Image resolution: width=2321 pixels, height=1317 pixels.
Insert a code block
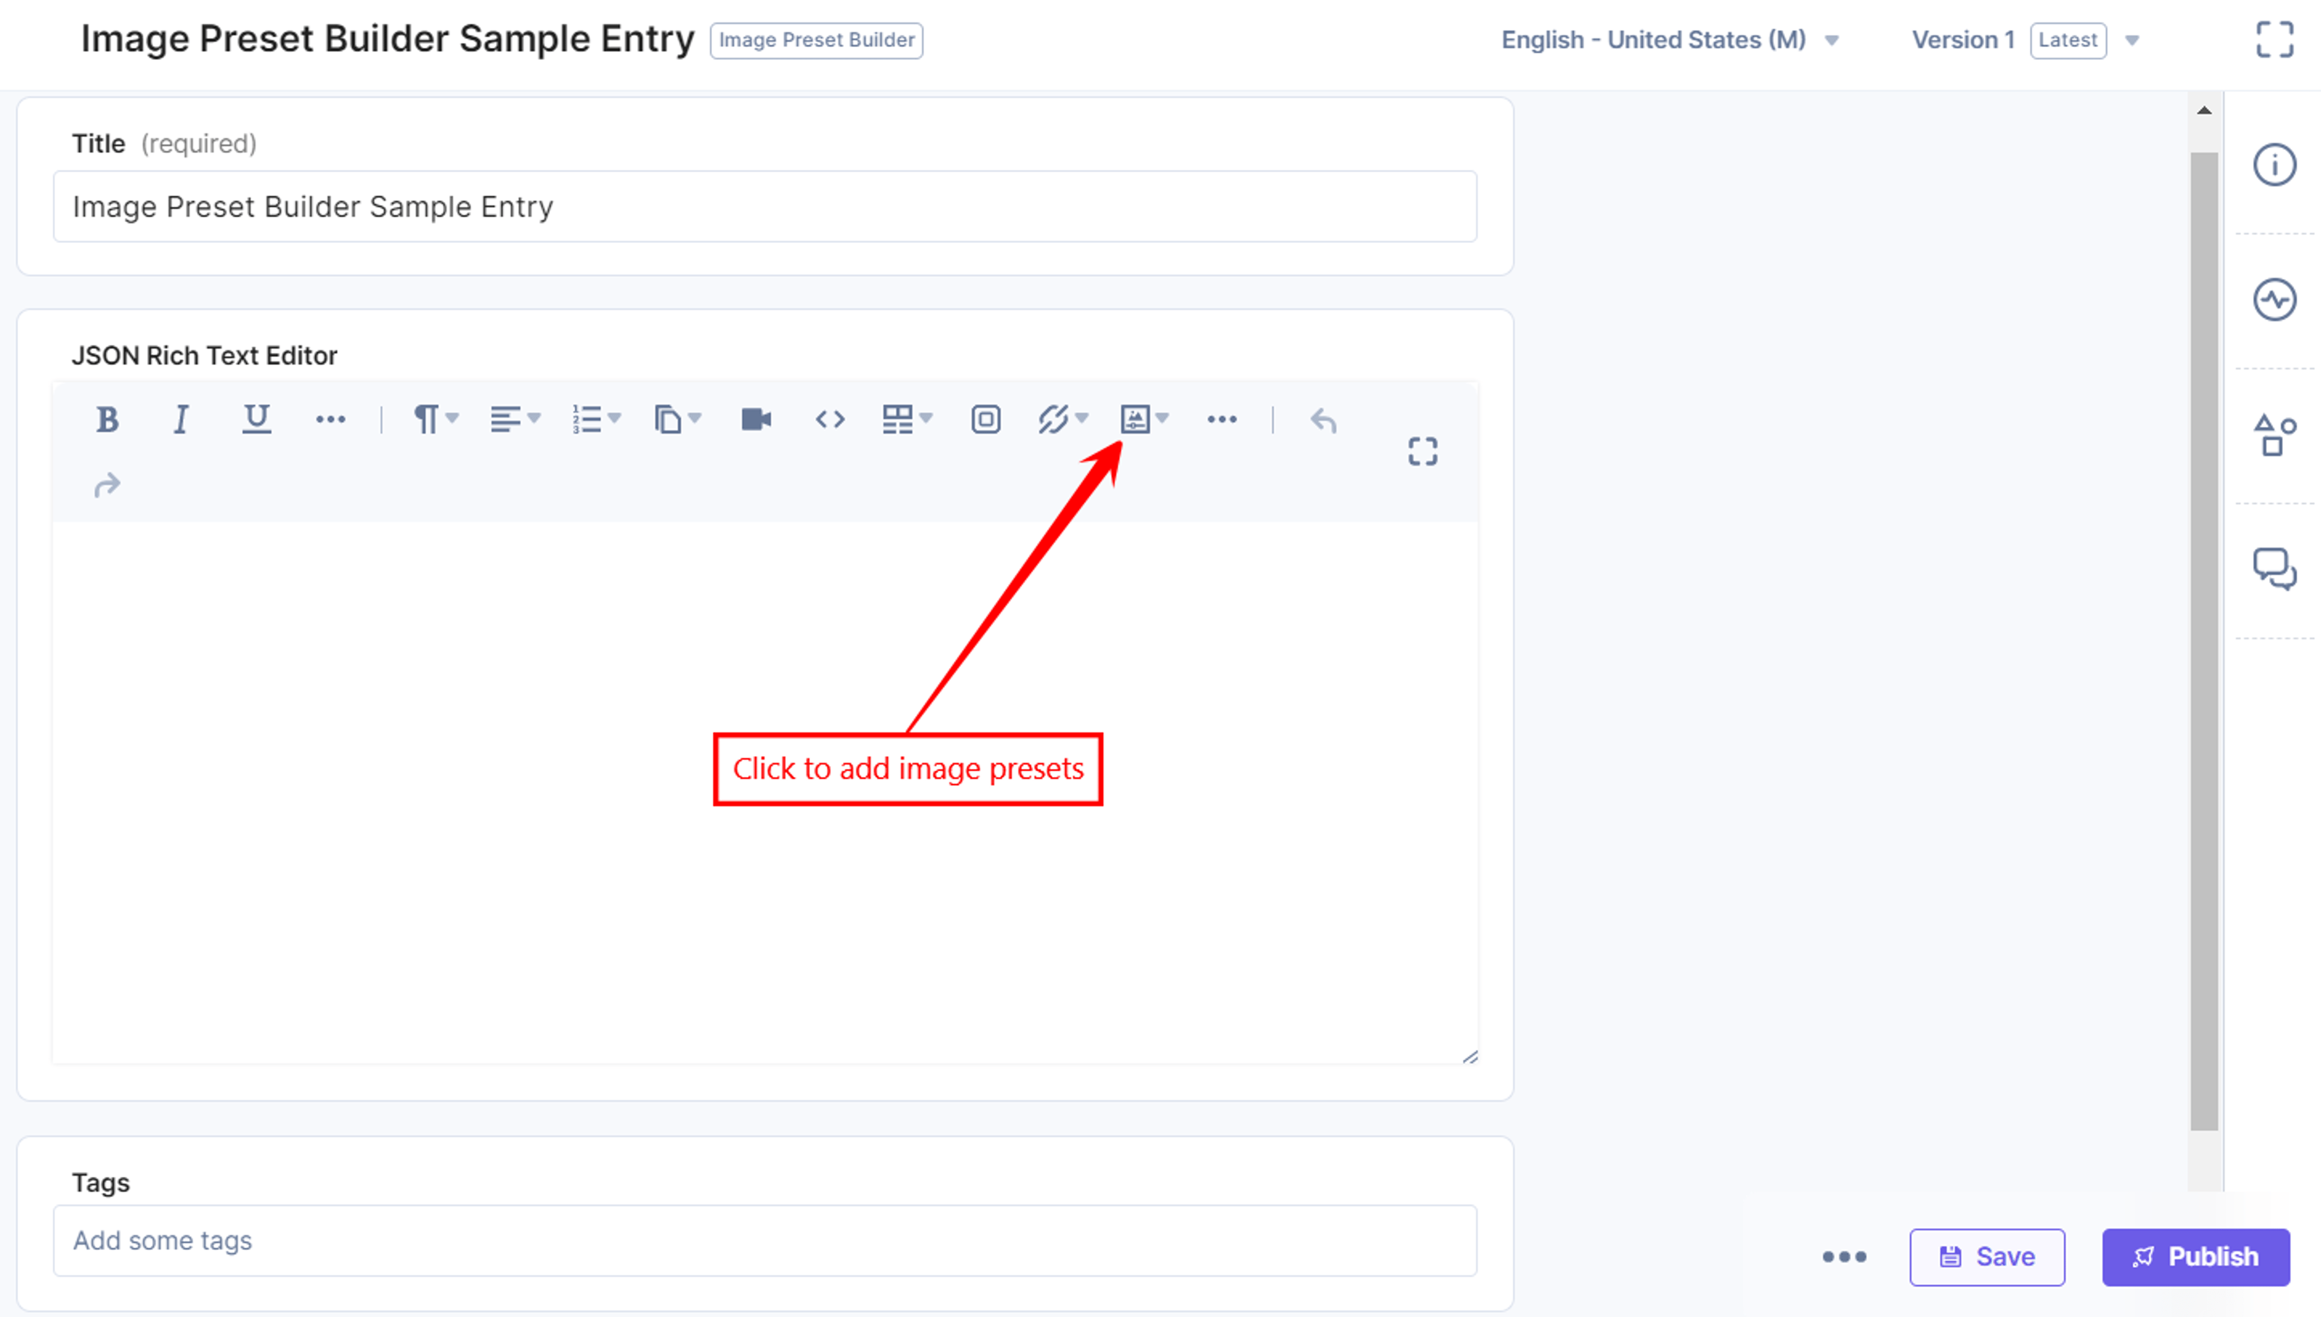[829, 419]
